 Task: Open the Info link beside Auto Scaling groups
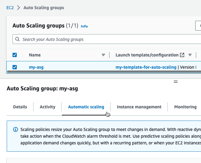tap(84, 26)
